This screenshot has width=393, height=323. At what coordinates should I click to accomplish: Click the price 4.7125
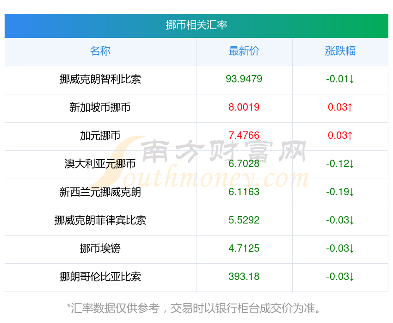[244, 248]
